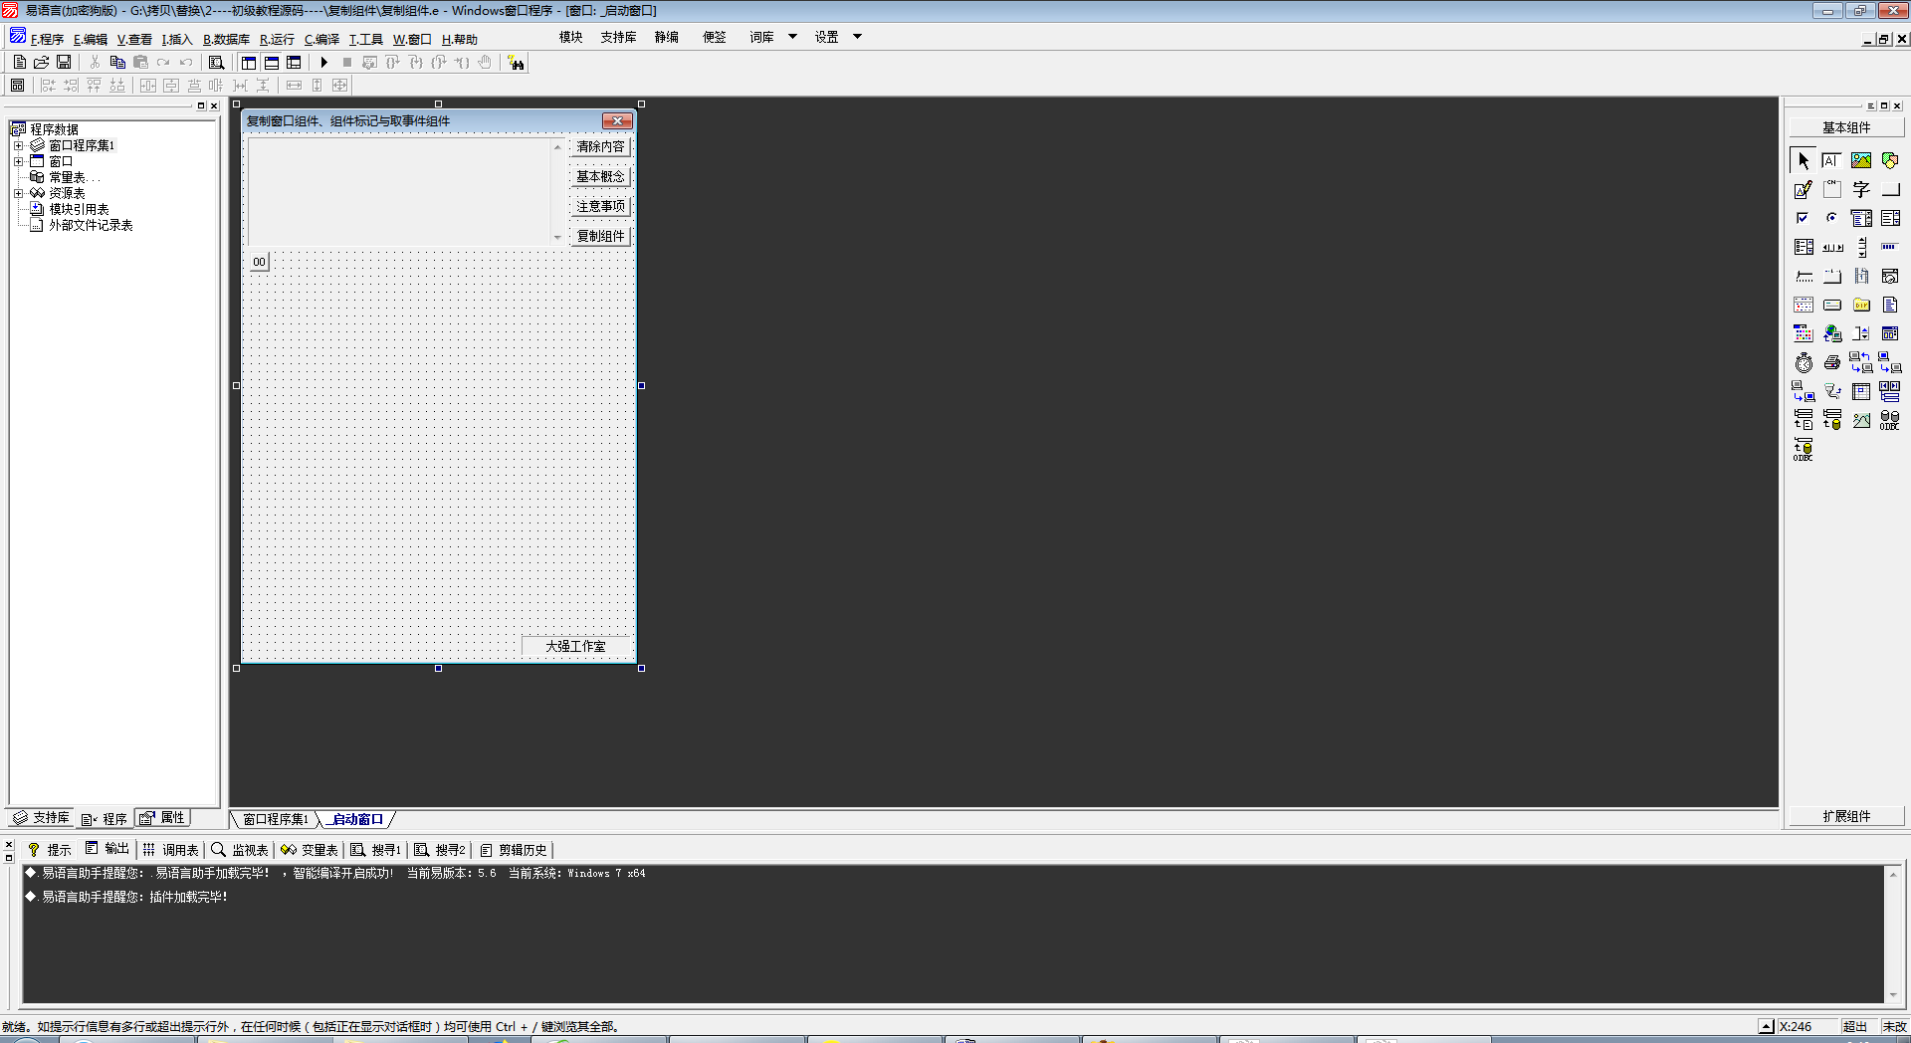Click the 复制组件 button on the form
Image resolution: width=1911 pixels, height=1043 pixels.
pyautogui.click(x=600, y=236)
